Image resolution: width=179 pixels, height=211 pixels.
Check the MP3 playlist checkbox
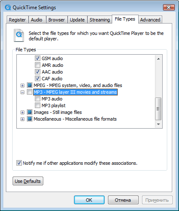click(x=37, y=105)
